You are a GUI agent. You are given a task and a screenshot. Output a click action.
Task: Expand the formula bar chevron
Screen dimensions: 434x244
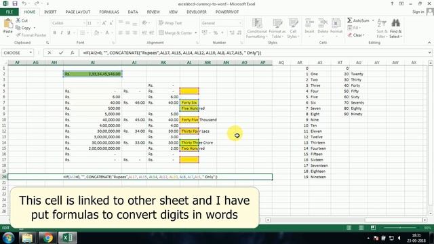(x=429, y=53)
